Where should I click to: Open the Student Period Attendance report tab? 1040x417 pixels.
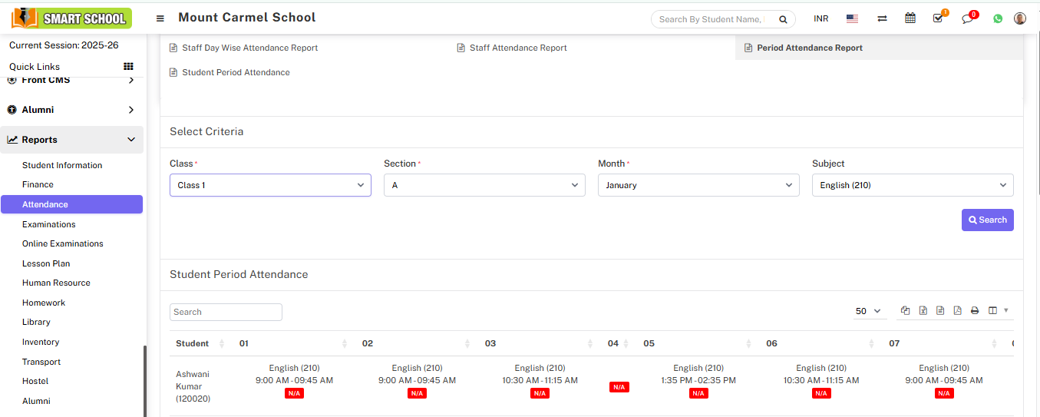pos(236,72)
